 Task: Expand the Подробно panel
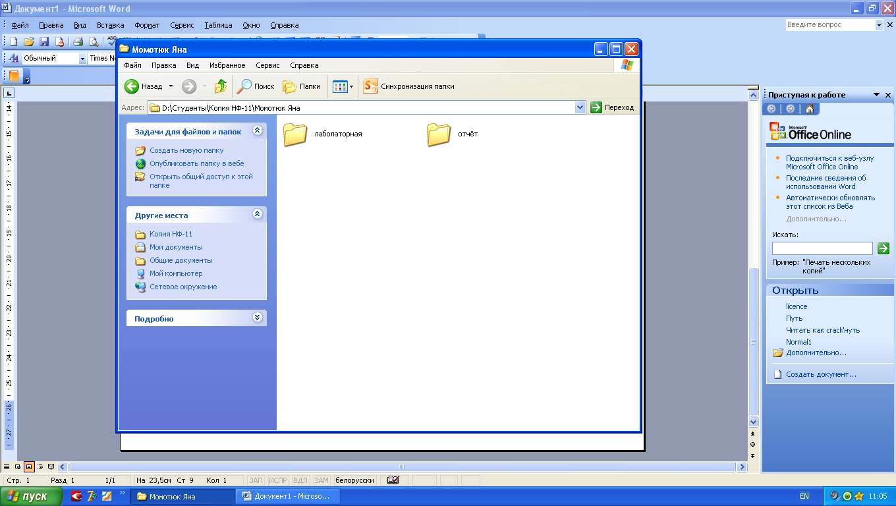[258, 318]
